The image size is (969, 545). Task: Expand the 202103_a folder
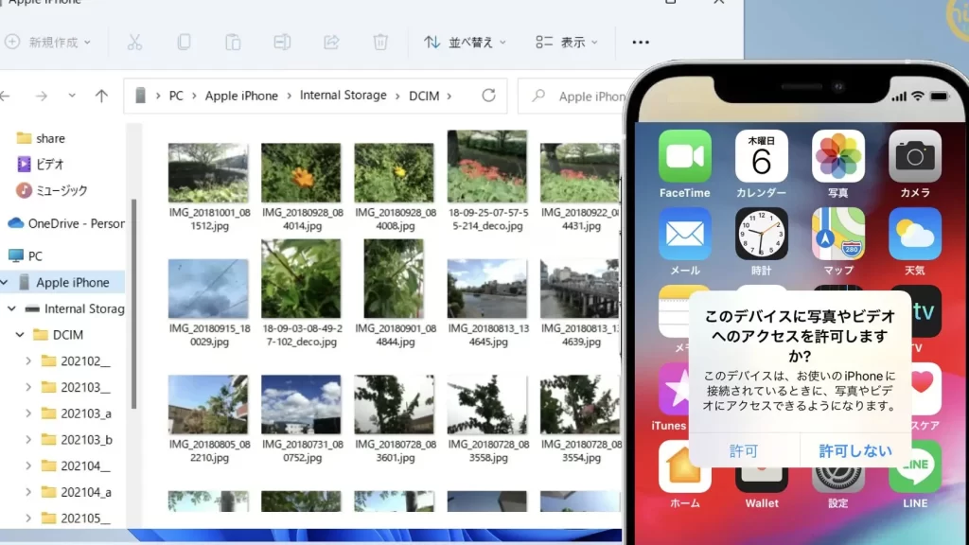pos(28,413)
